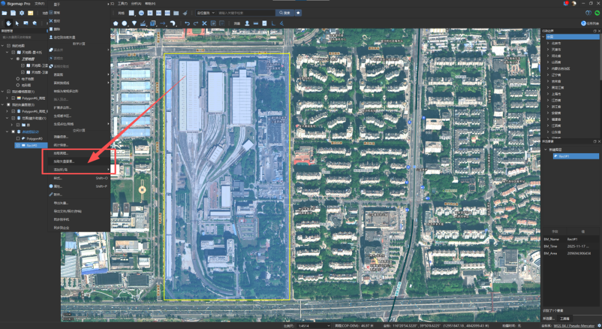This screenshot has height=329, width=602.
Task: Select Rect#1 in the selection panel
Action: point(576,156)
